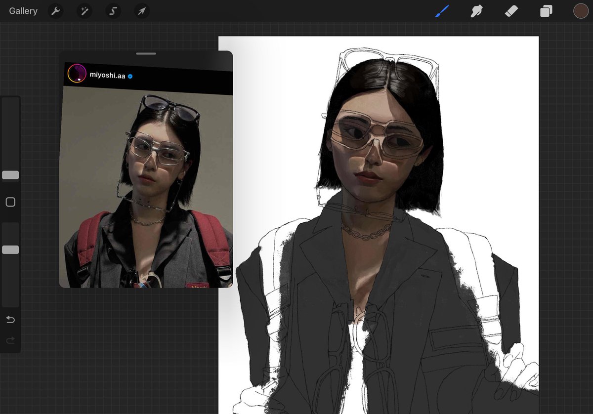593x414 pixels.
Task: Click the brush size slider handle
Action: 10,175
